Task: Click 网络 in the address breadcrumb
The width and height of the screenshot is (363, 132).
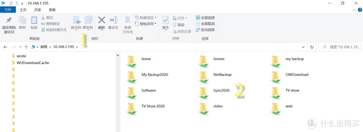Action: [44, 47]
